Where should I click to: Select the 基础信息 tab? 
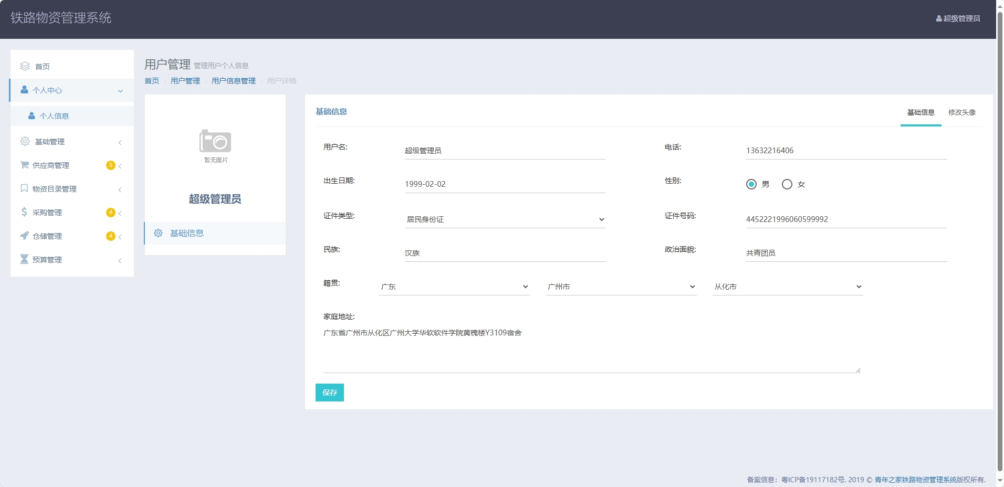coord(921,112)
